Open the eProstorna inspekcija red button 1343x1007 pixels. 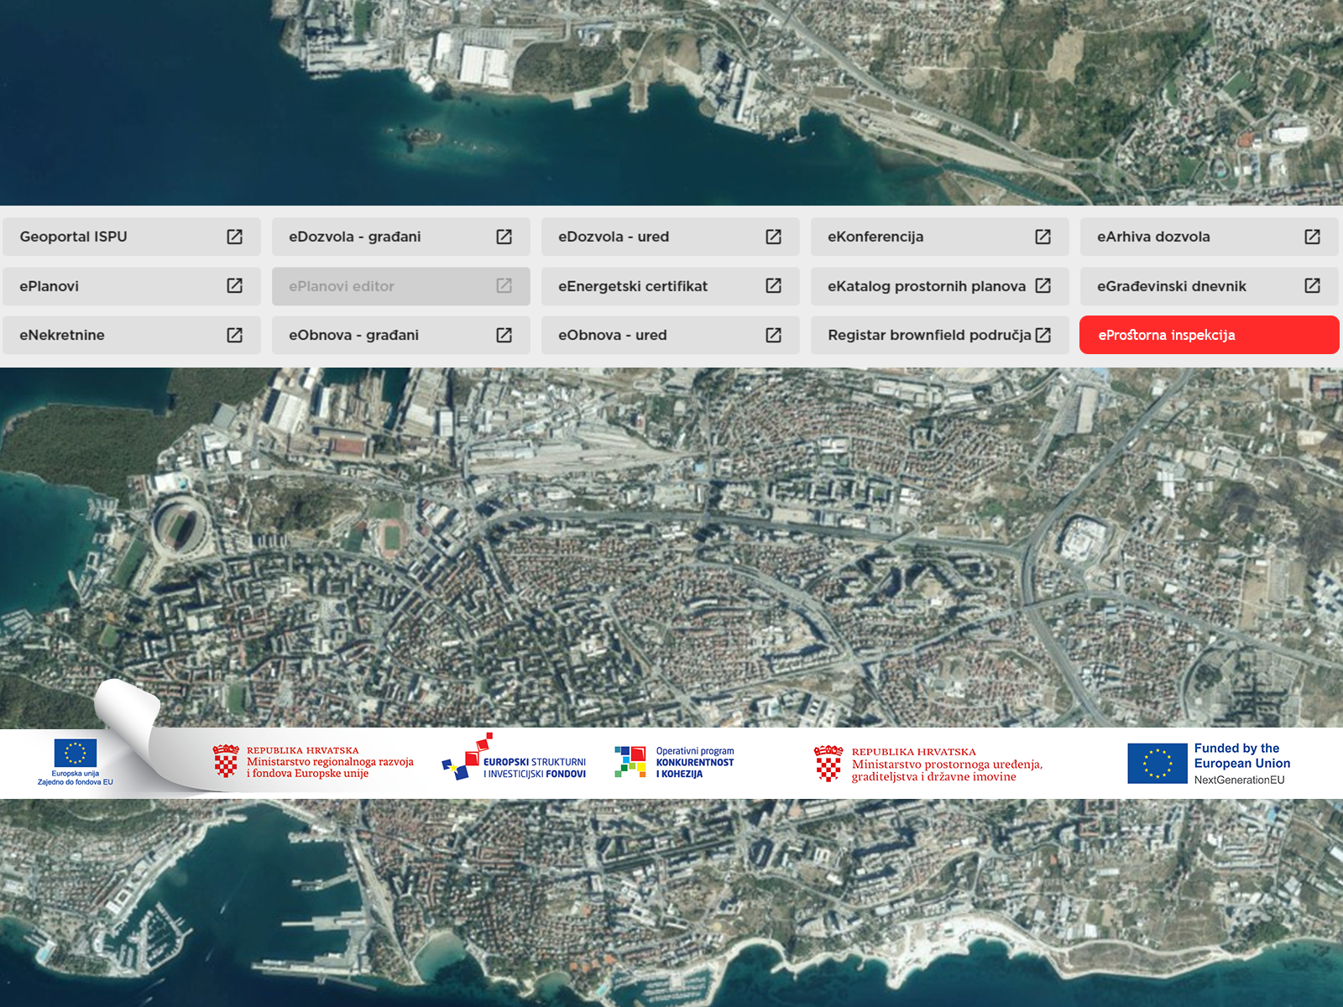1209,335
